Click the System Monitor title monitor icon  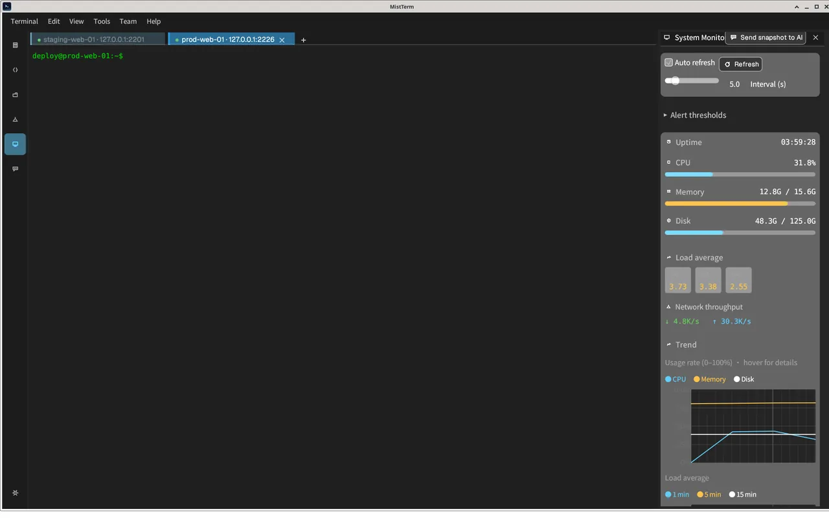click(x=667, y=38)
